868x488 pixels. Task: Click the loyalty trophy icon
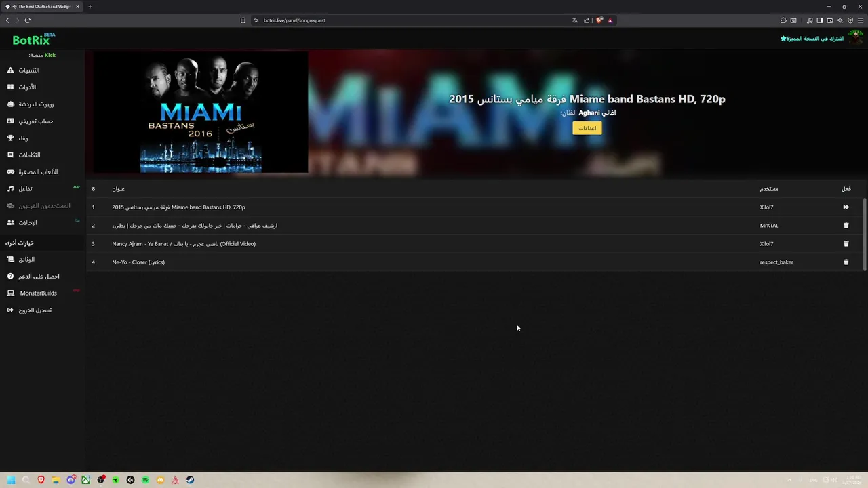pyautogui.click(x=10, y=138)
